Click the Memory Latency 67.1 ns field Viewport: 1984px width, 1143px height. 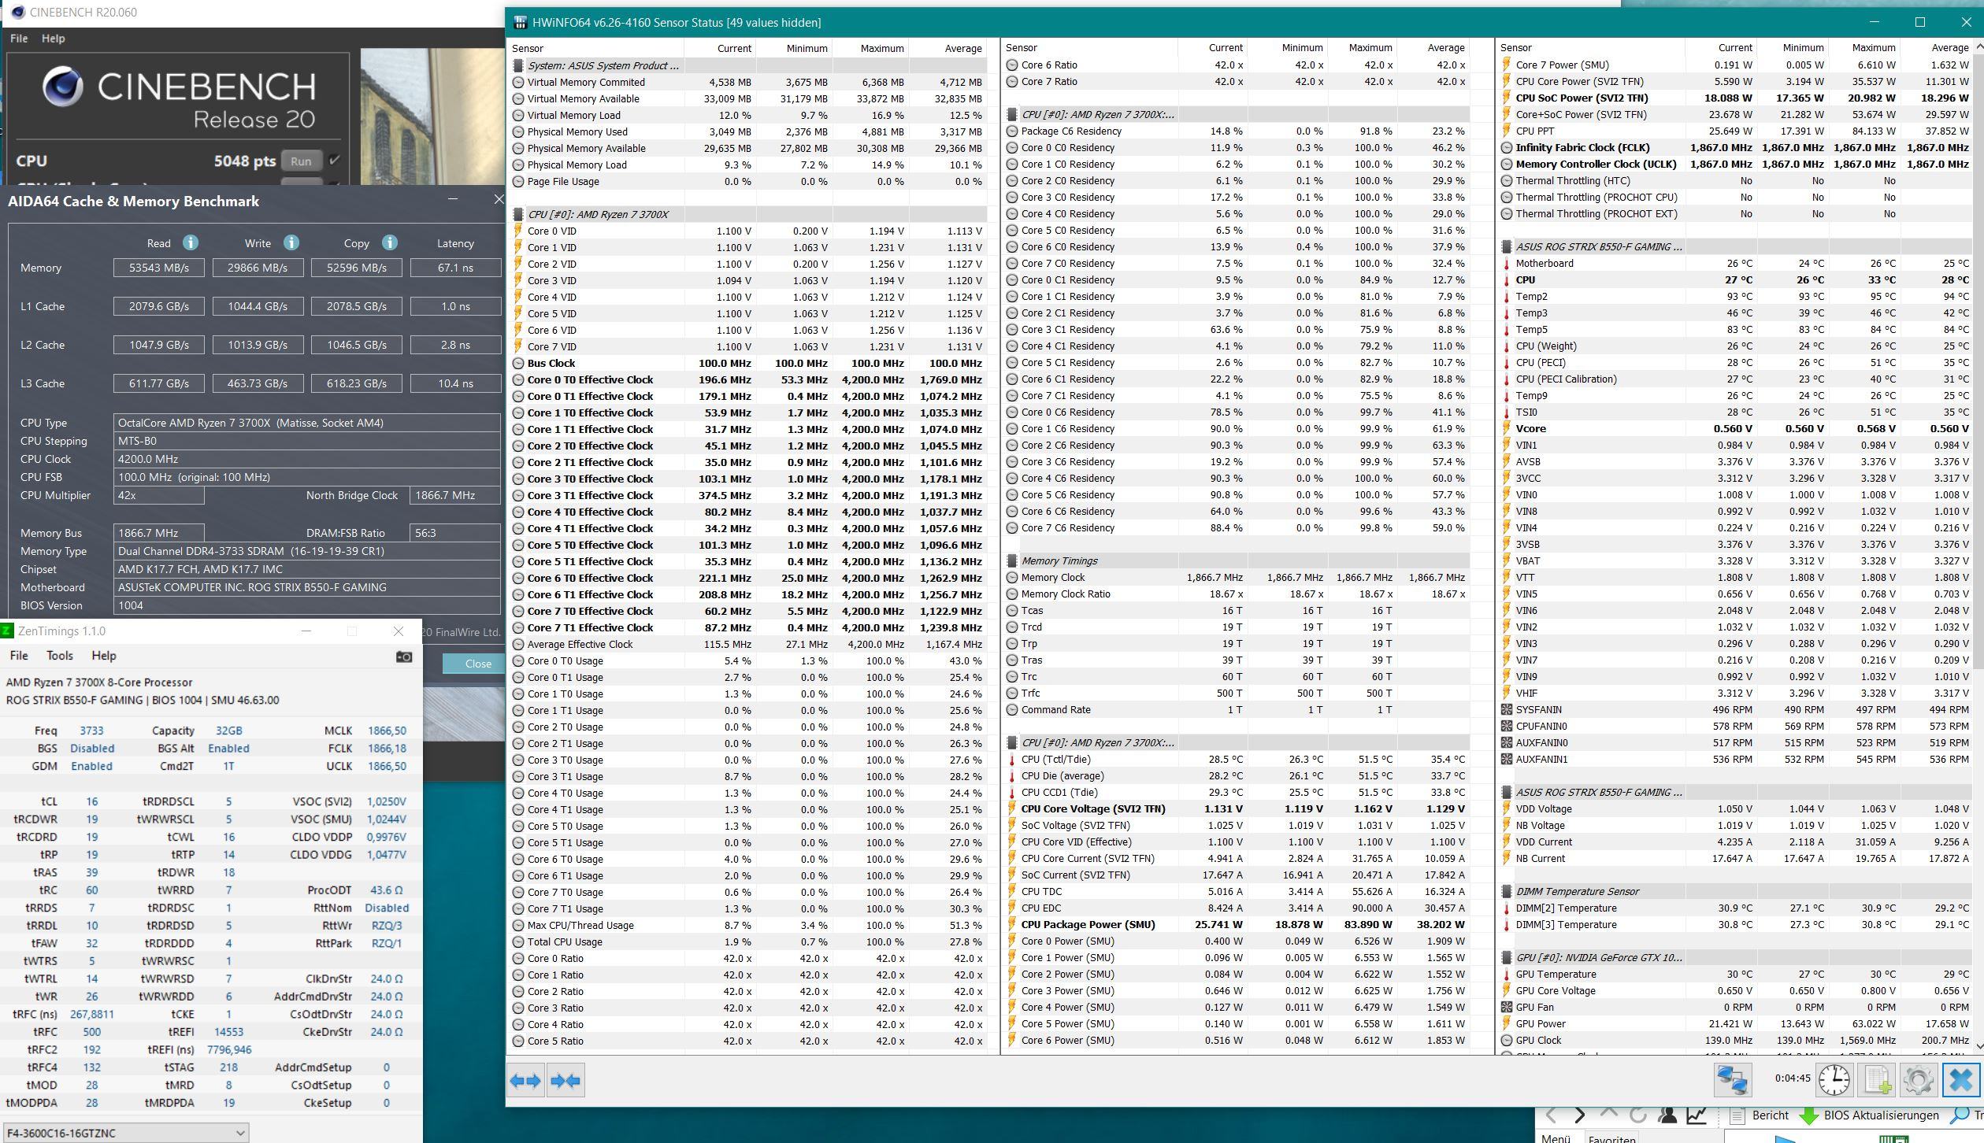(x=455, y=268)
